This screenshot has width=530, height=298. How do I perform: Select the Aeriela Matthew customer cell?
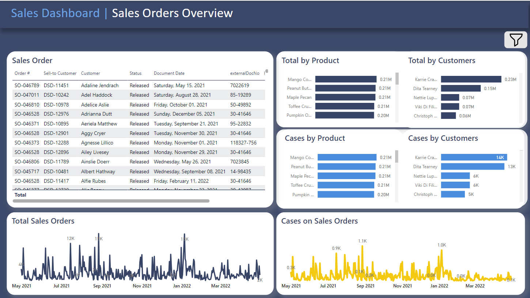point(99,124)
